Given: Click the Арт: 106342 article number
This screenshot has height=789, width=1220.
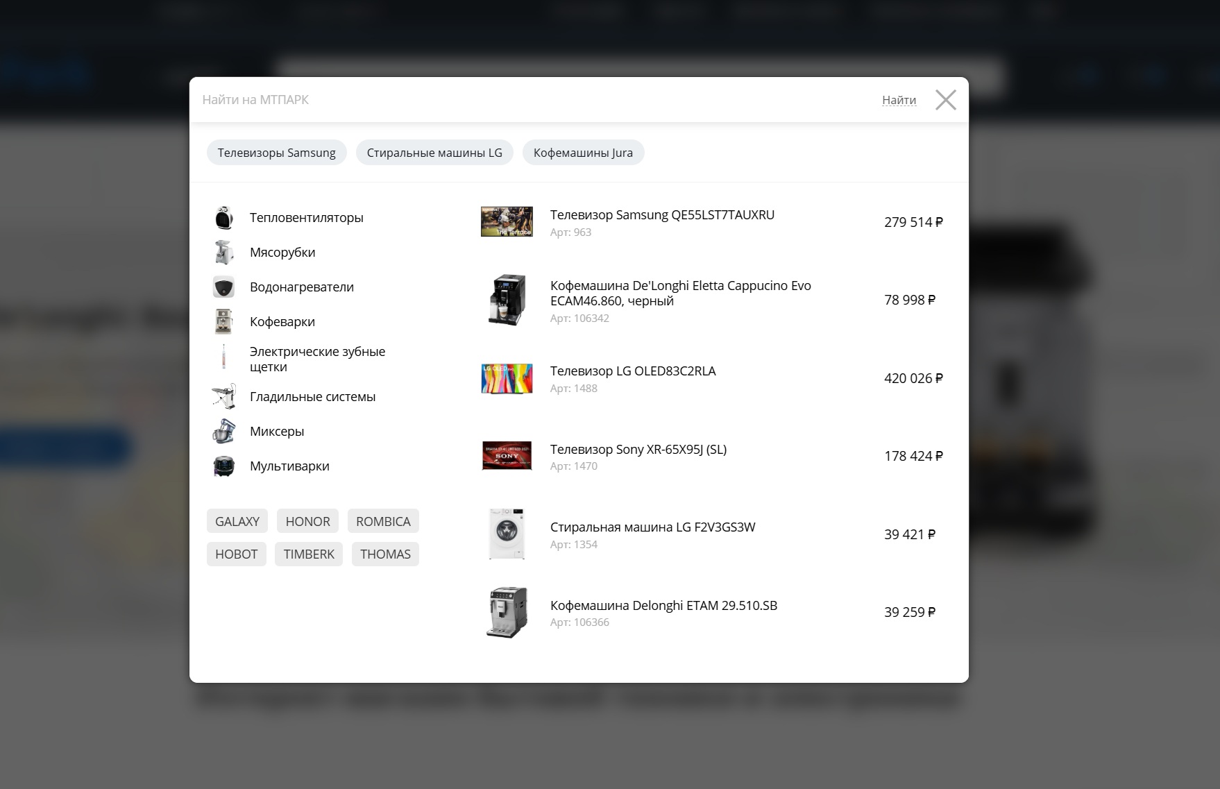Looking at the screenshot, I should 579,319.
